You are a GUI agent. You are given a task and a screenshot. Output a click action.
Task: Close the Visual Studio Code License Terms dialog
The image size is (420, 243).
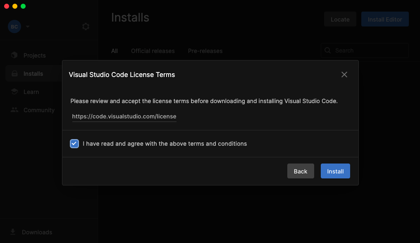tap(344, 75)
